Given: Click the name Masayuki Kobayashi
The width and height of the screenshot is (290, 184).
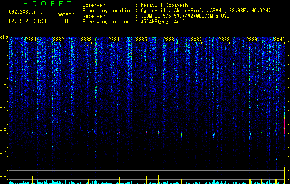Looking at the screenshot, I should [x=165, y=5].
